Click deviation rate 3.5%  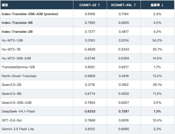(x=157, y=102)
